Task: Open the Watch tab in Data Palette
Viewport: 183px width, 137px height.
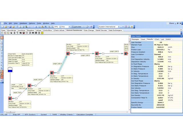Action: [x=168, y=39]
